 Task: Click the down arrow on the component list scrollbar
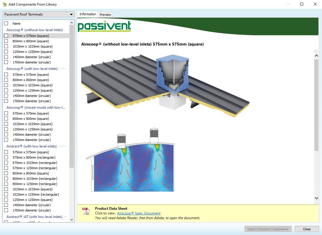[71, 219]
